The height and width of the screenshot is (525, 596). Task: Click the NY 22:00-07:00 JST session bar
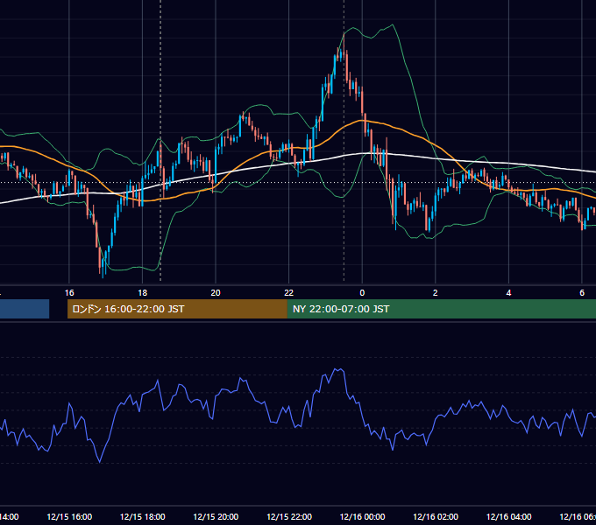point(441,309)
